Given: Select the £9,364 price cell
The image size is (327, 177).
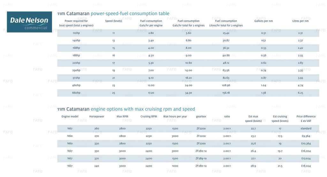Looking at the screenshot, I should pyautogui.click(x=306, y=136).
